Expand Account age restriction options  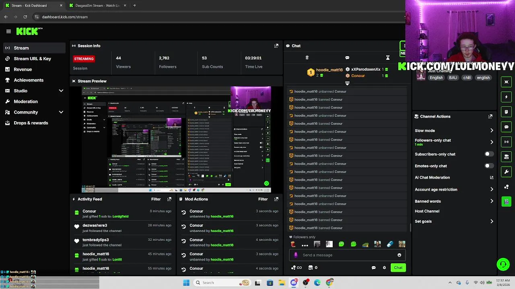point(491,189)
